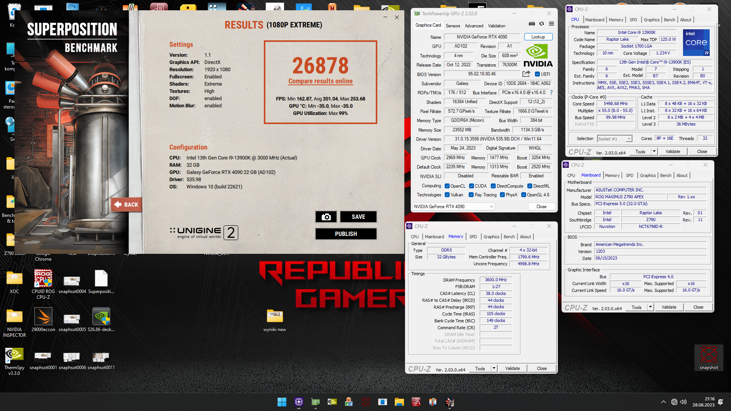The height and width of the screenshot is (411, 731).
Task: Open File Explorer from the taskbar
Action: click(x=399, y=402)
